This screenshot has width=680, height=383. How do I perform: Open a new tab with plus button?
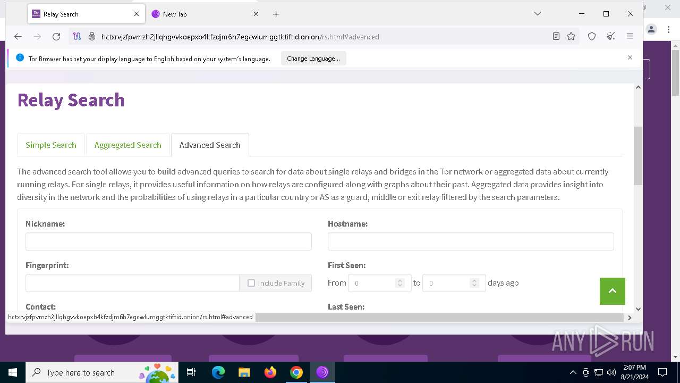click(276, 14)
